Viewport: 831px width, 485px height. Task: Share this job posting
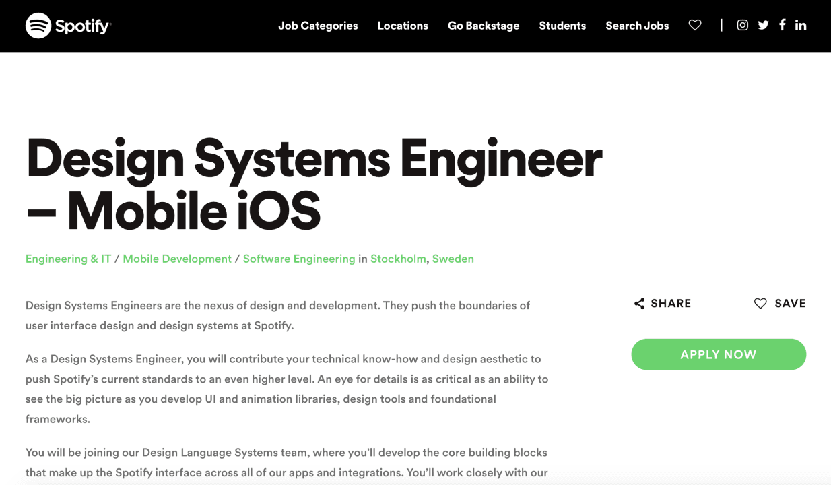point(663,304)
